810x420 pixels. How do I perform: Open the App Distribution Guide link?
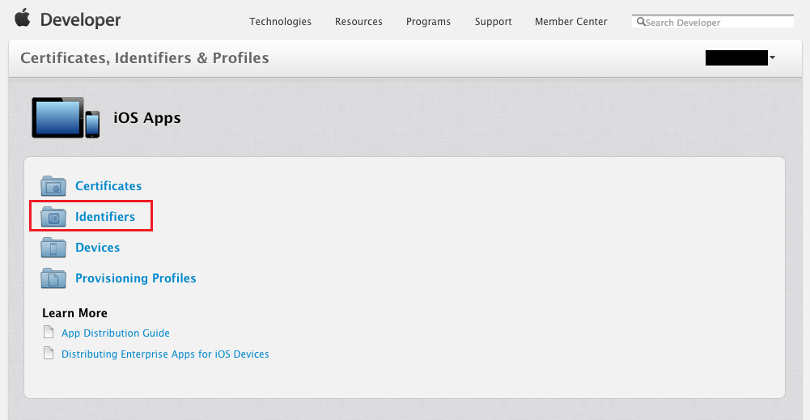(x=116, y=333)
